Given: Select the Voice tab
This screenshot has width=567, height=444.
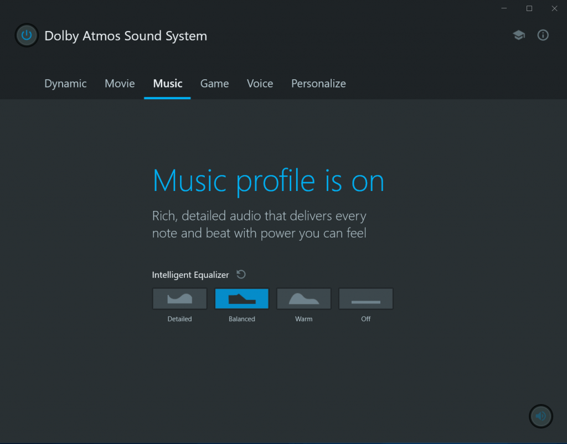Looking at the screenshot, I should pyautogui.click(x=260, y=83).
